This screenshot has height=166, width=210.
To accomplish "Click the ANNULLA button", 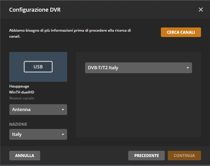I will point(25,156).
